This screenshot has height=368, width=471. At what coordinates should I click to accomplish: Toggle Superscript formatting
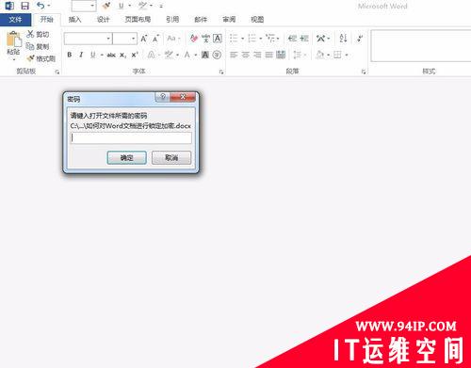(x=135, y=55)
